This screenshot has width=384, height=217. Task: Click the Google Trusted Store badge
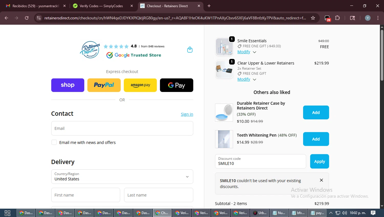[134, 55]
